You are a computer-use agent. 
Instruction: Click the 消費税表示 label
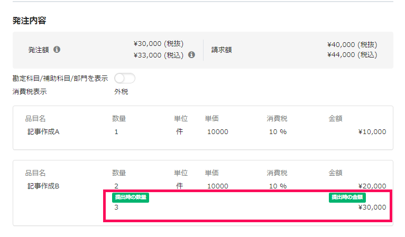tap(30, 91)
